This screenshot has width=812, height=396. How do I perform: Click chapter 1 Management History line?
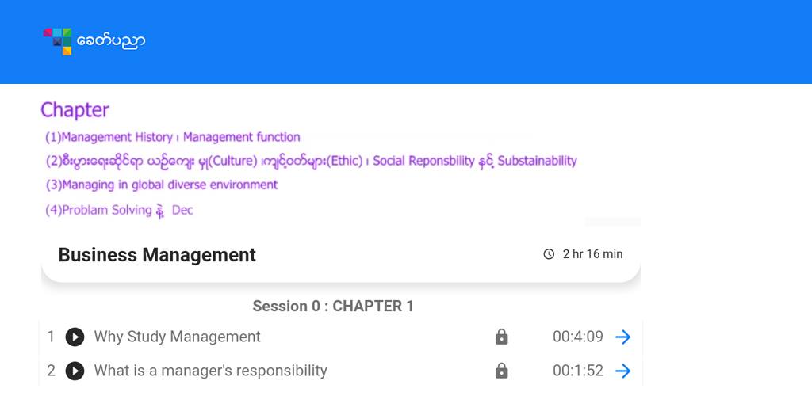click(x=172, y=138)
